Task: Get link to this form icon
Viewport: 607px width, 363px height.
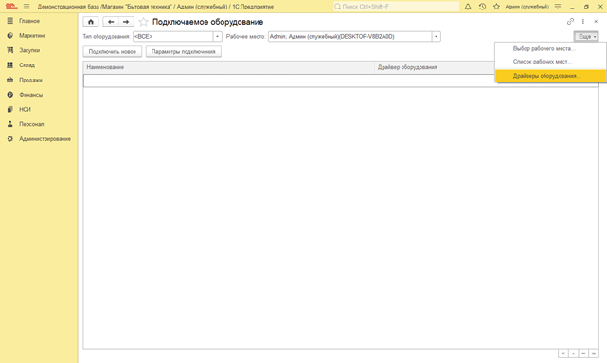Action: (570, 22)
